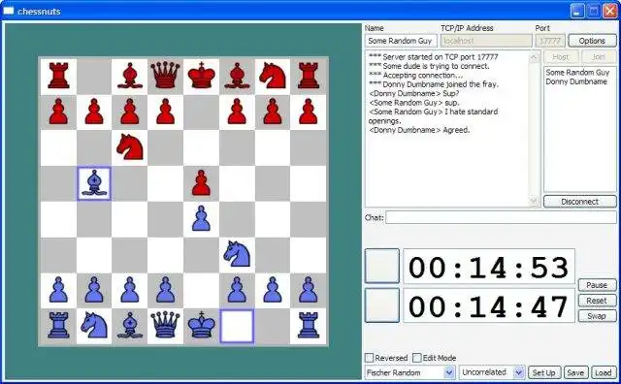This screenshot has height=384, width=621.
Task: Click the blue pawn above the bottom-left rook
Action: (58, 290)
